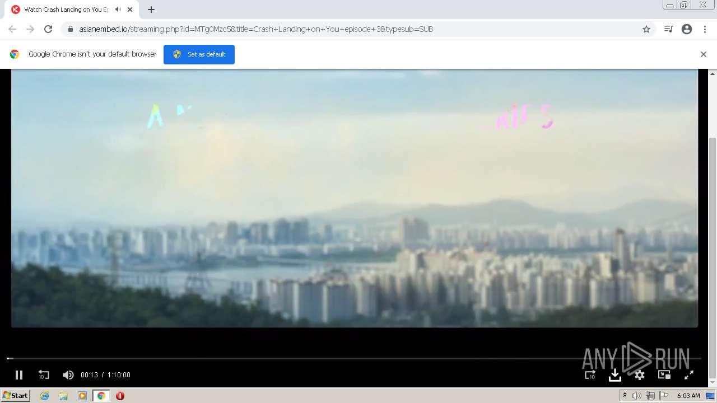The image size is (717, 403).
Task: Click the Show desktop button in the taskbar
Action: [x=711, y=396]
